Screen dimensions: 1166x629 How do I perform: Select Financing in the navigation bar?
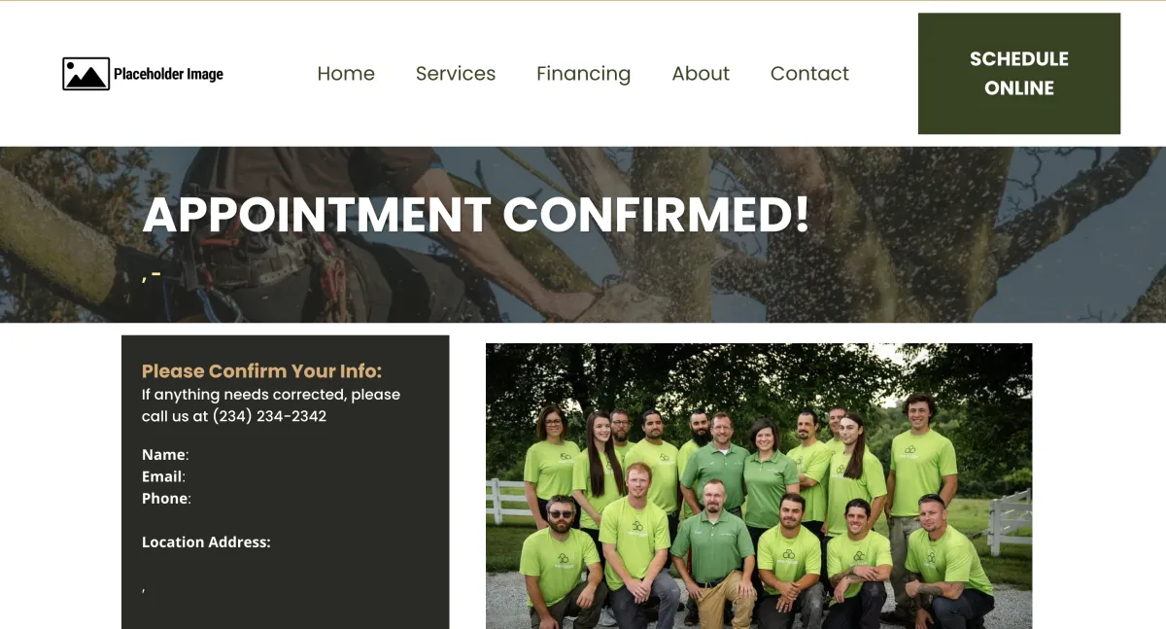(x=584, y=74)
